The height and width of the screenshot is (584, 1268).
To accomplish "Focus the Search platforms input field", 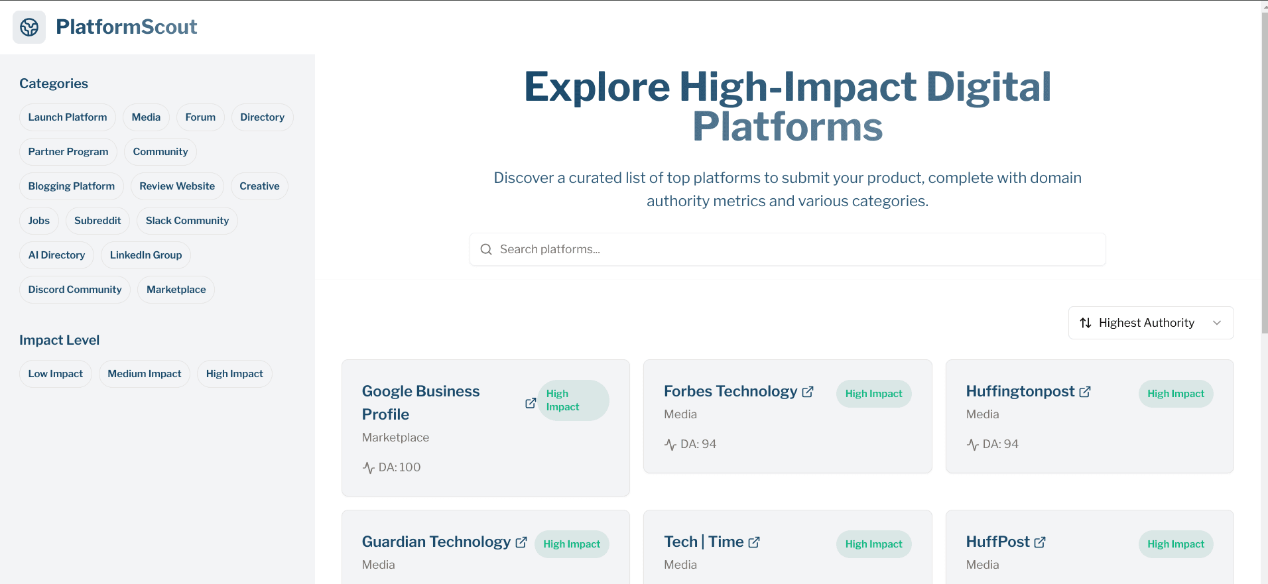I will coord(787,249).
